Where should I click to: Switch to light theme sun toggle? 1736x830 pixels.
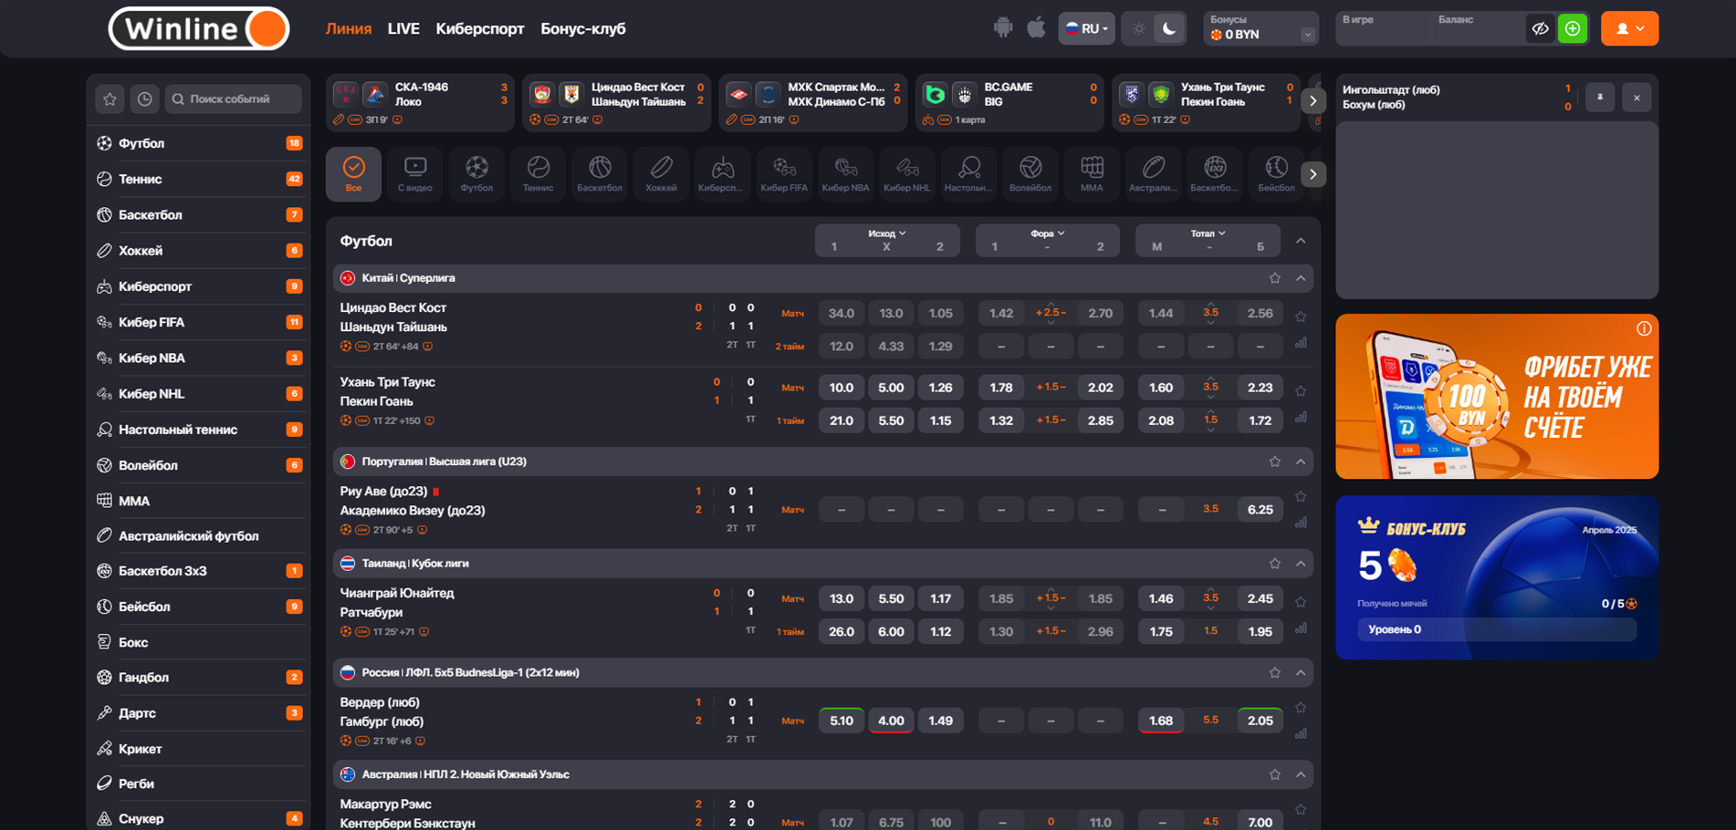tap(1138, 29)
